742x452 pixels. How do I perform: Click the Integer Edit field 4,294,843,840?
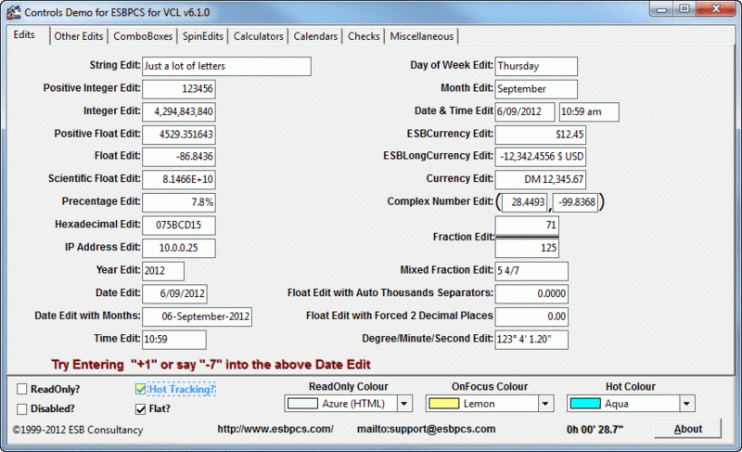(179, 111)
